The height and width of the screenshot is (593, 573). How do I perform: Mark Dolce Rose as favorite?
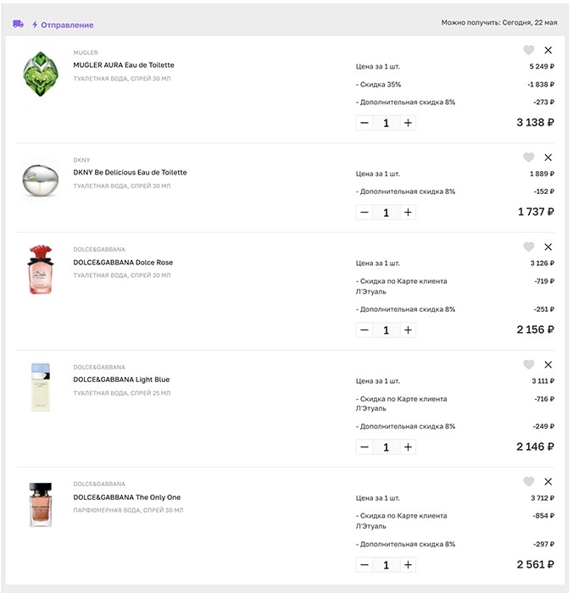coord(528,247)
